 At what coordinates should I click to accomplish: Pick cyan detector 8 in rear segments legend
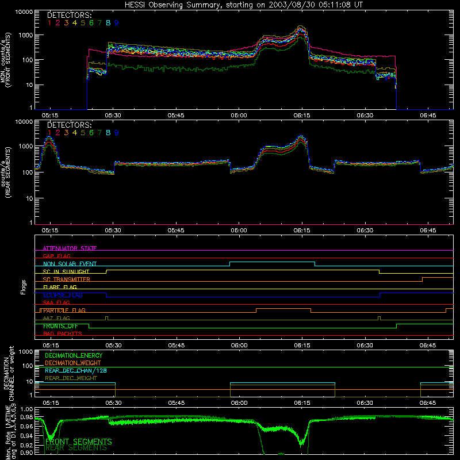tap(108, 133)
